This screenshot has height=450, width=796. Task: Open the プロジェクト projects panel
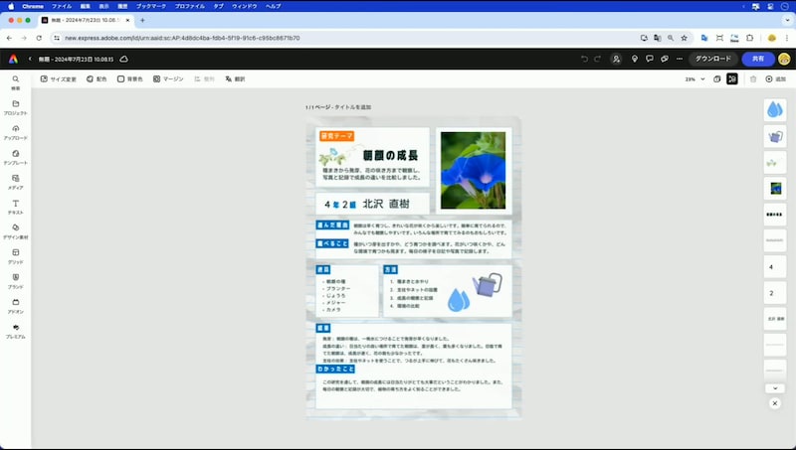click(15, 107)
